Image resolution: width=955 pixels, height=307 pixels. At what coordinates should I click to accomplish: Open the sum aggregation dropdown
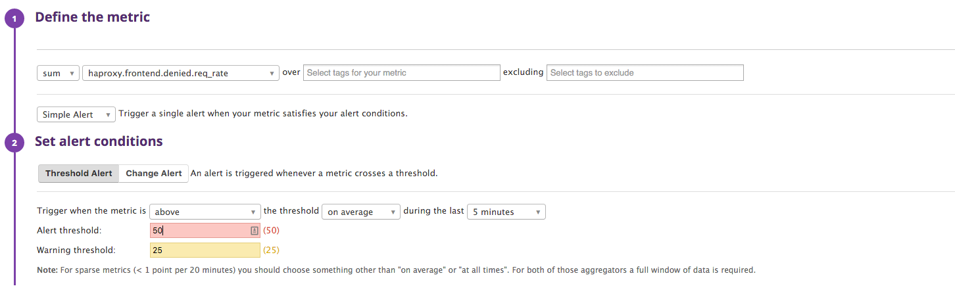(58, 73)
